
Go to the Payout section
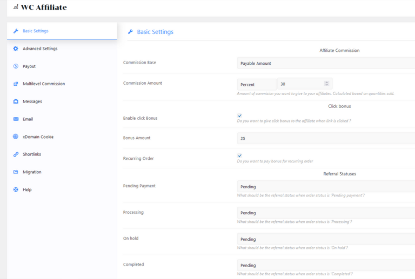pyautogui.click(x=62, y=66)
